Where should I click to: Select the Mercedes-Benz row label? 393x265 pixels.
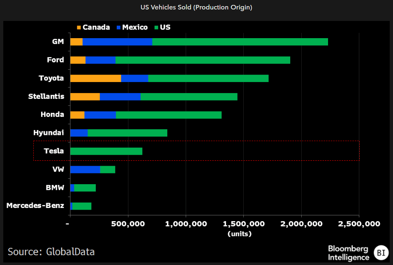[x=35, y=206]
